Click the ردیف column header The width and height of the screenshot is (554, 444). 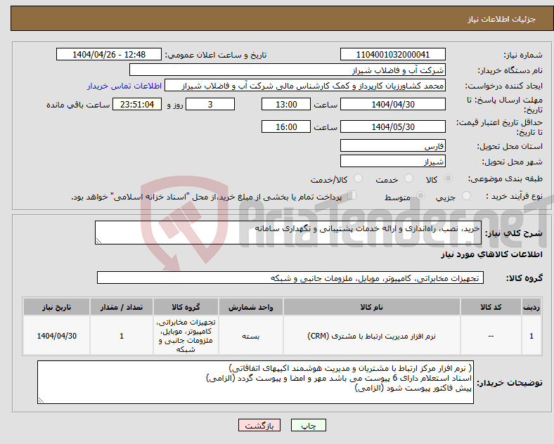coord(532,307)
